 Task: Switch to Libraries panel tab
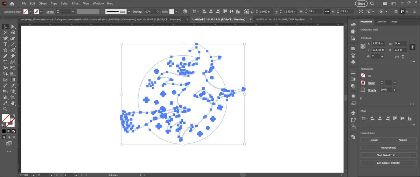click(x=381, y=22)
